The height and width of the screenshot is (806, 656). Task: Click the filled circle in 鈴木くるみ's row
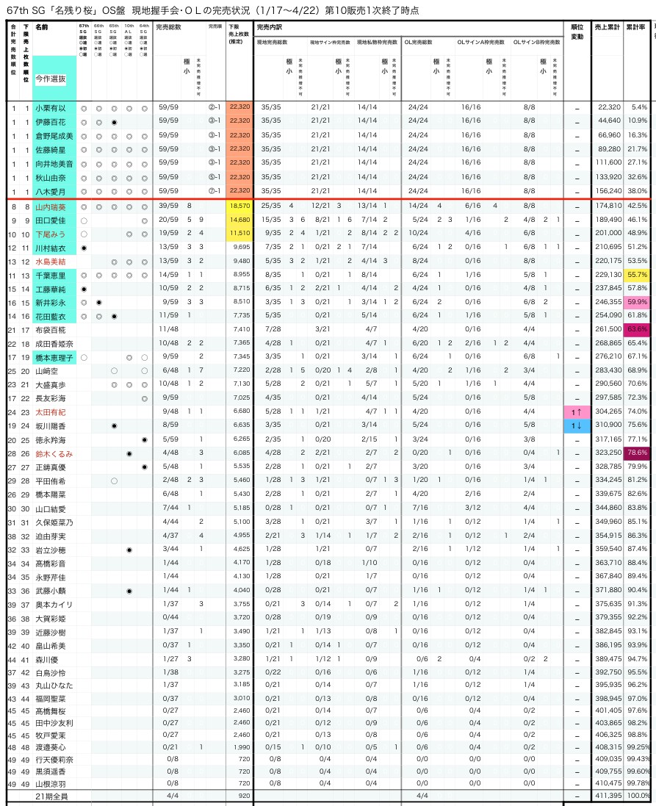129,454
